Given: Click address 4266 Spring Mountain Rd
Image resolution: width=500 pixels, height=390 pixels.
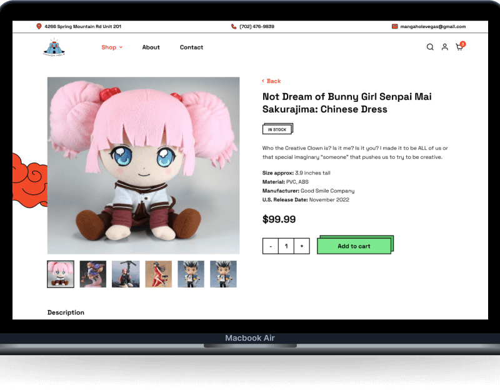Looking at the screenshot, I should click(83, 26).
